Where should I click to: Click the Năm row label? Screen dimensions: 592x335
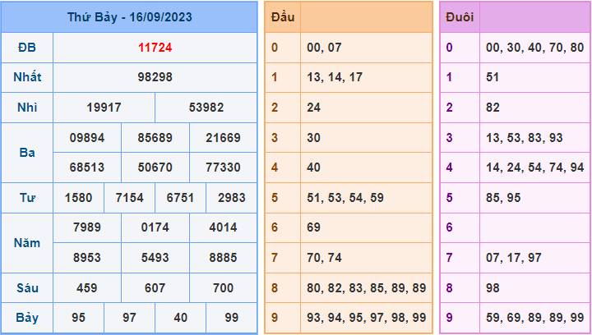pos(27,243)
